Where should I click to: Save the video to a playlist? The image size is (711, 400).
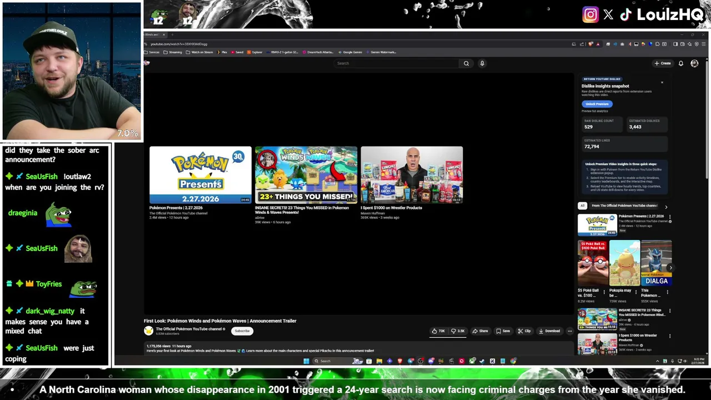coord(503,331)
